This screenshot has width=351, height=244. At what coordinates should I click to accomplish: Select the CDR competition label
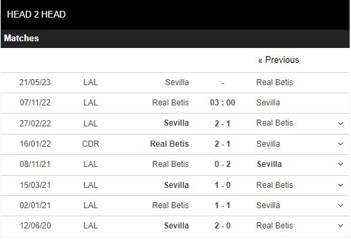click(x=90, y=144)
